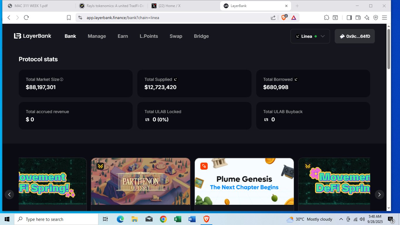Screen dimensions: 400x225
Task: Click the refresh icon beside Total Borrowed
Action: coord(296,79)
